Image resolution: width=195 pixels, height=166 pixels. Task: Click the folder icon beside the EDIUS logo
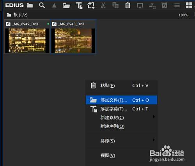point(30,5)
